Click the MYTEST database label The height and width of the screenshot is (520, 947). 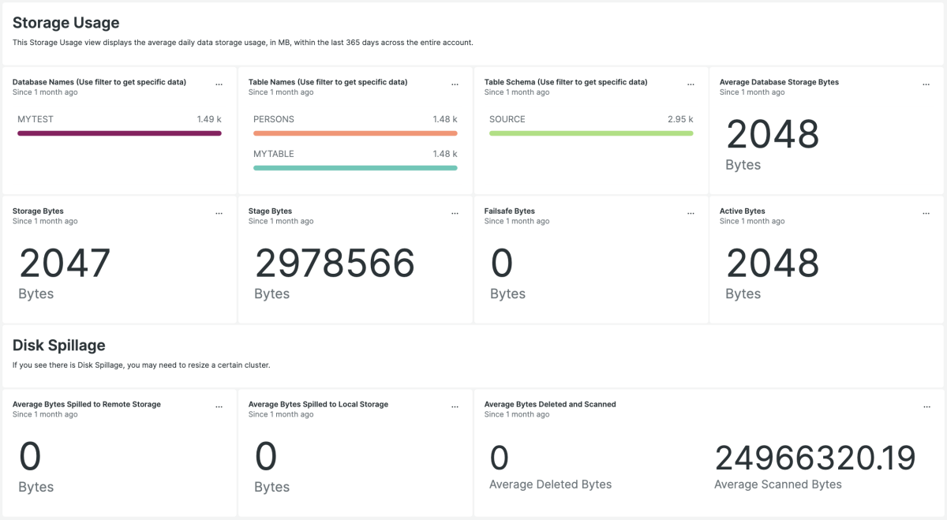pyautogui.click(x=36, y=119)
